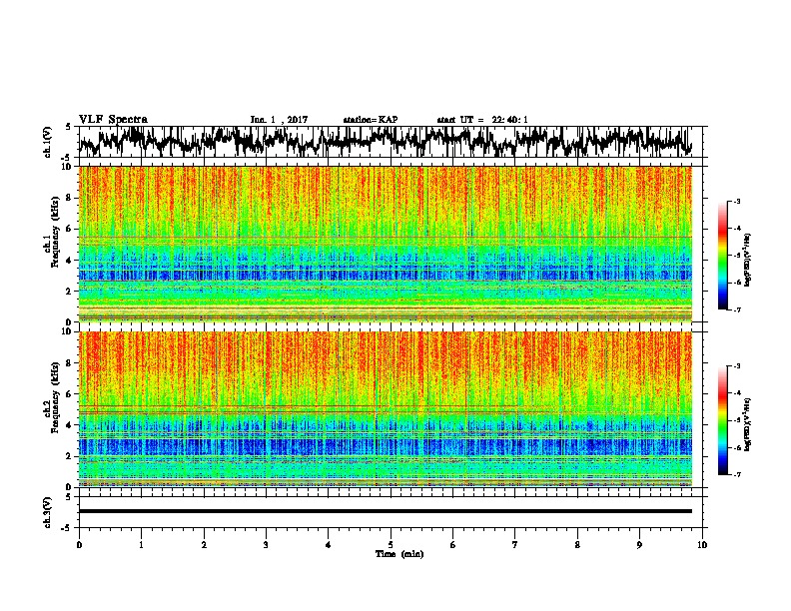The image size is (791, 611).
Task: Click the time axis tick label "10"
Action: (702, 545)
